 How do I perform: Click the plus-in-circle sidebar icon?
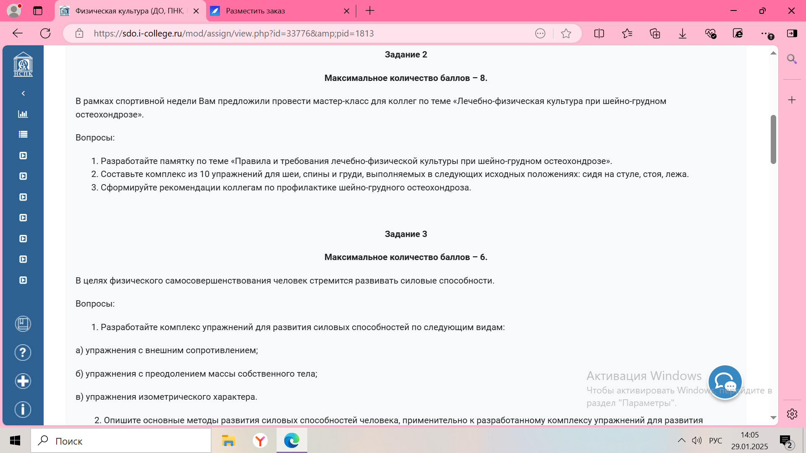click(23, 381)
